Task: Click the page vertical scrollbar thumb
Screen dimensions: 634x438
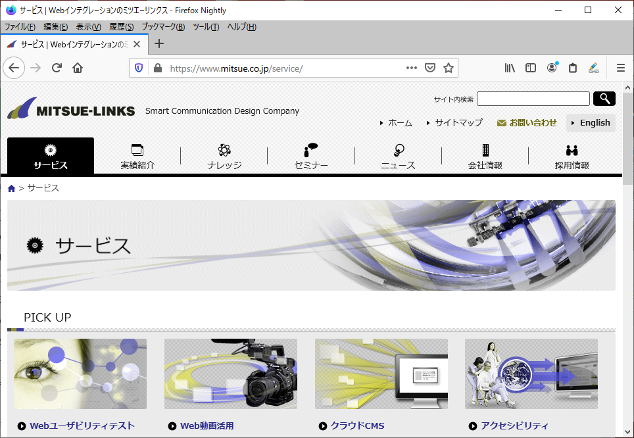Action: [628, 138]
